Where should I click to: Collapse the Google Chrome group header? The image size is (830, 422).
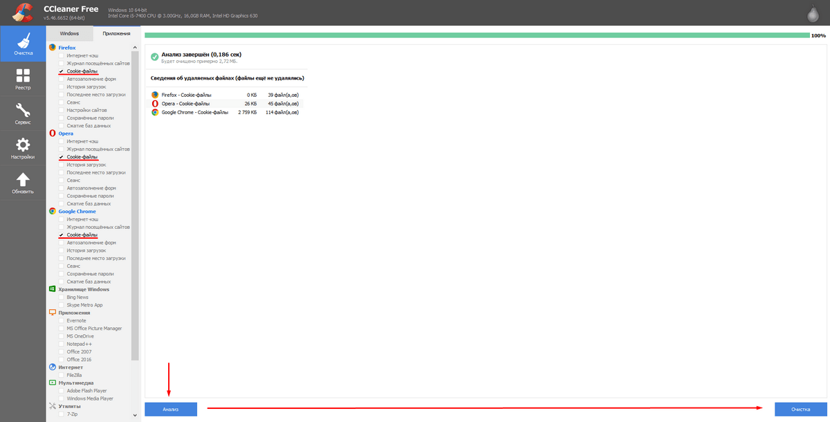(x=77, y=212)
